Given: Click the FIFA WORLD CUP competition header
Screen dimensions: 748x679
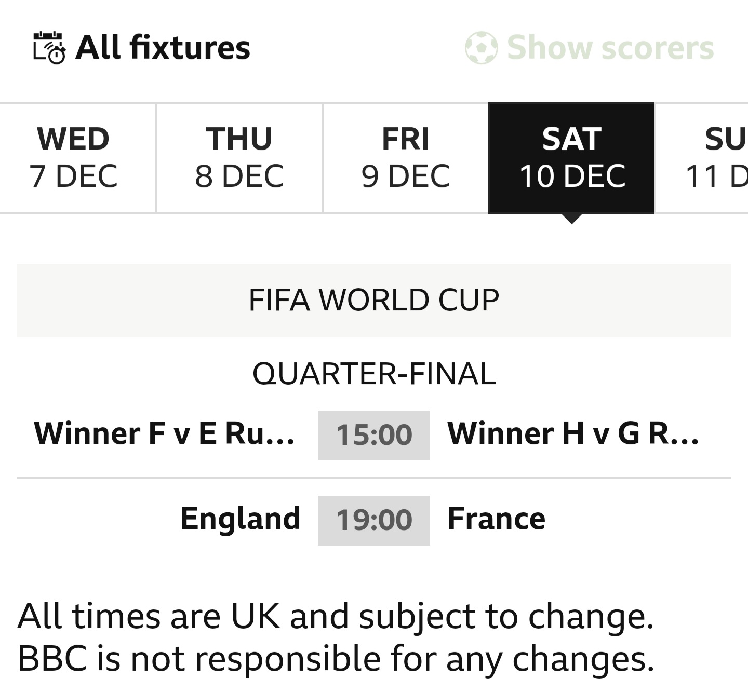Looking at the screenshot, I should click(x=374, y=300).
